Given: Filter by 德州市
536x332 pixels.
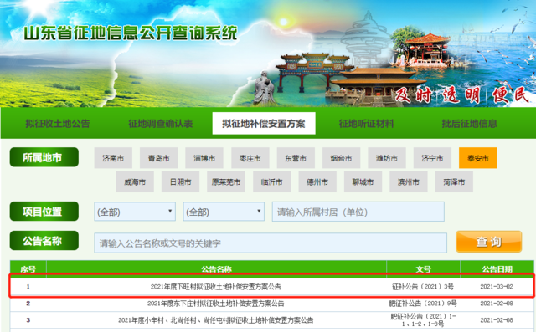Looking at the screenshot, I should click(317, 181).
